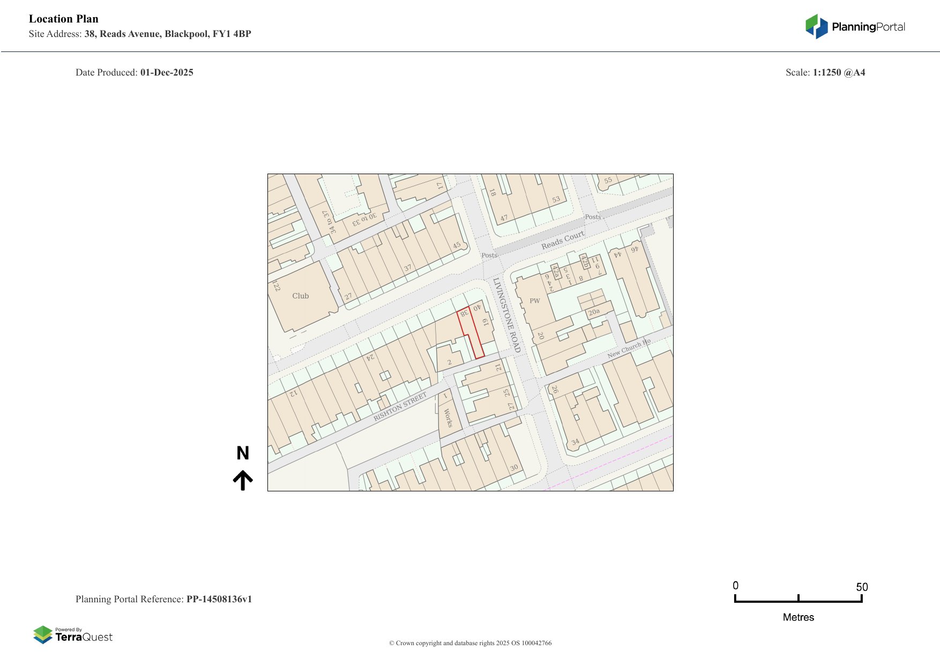Click the reference PP-14508136v1

219,599
